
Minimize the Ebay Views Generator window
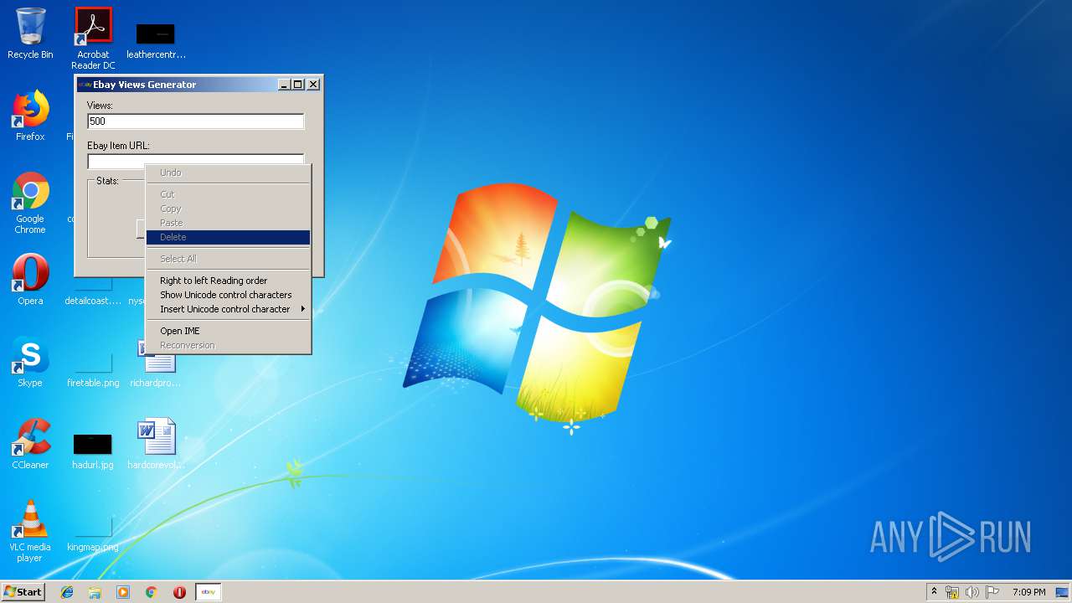tap(284, 85)
